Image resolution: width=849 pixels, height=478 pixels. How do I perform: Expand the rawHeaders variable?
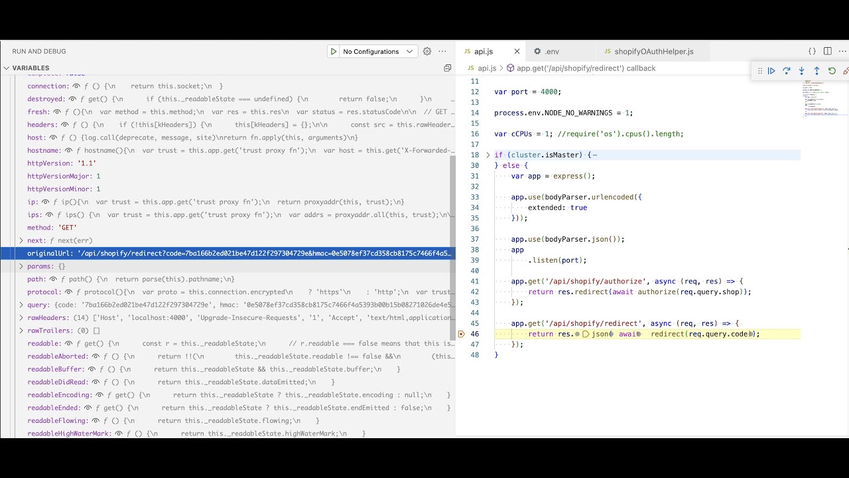(x=21, y=318)
